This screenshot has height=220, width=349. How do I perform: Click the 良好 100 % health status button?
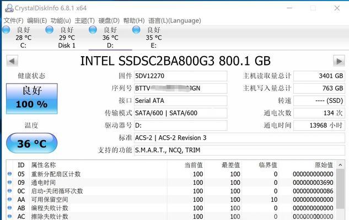click(x=32, y=98)
